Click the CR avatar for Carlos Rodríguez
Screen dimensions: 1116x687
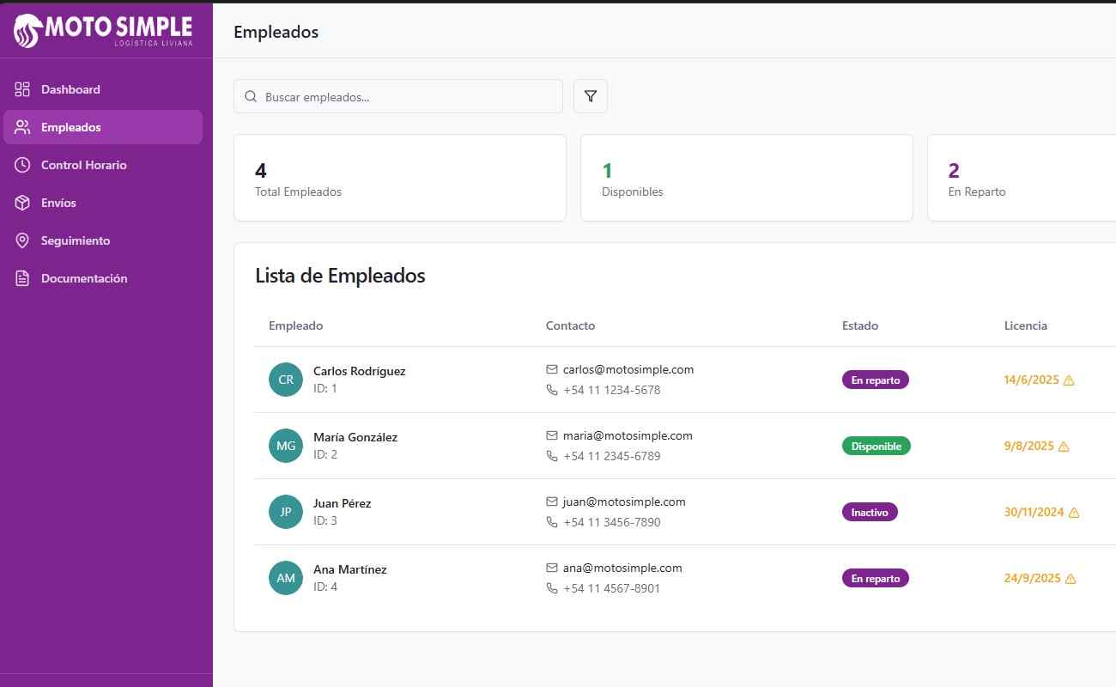pyautogui.click(x=286, y=380)
